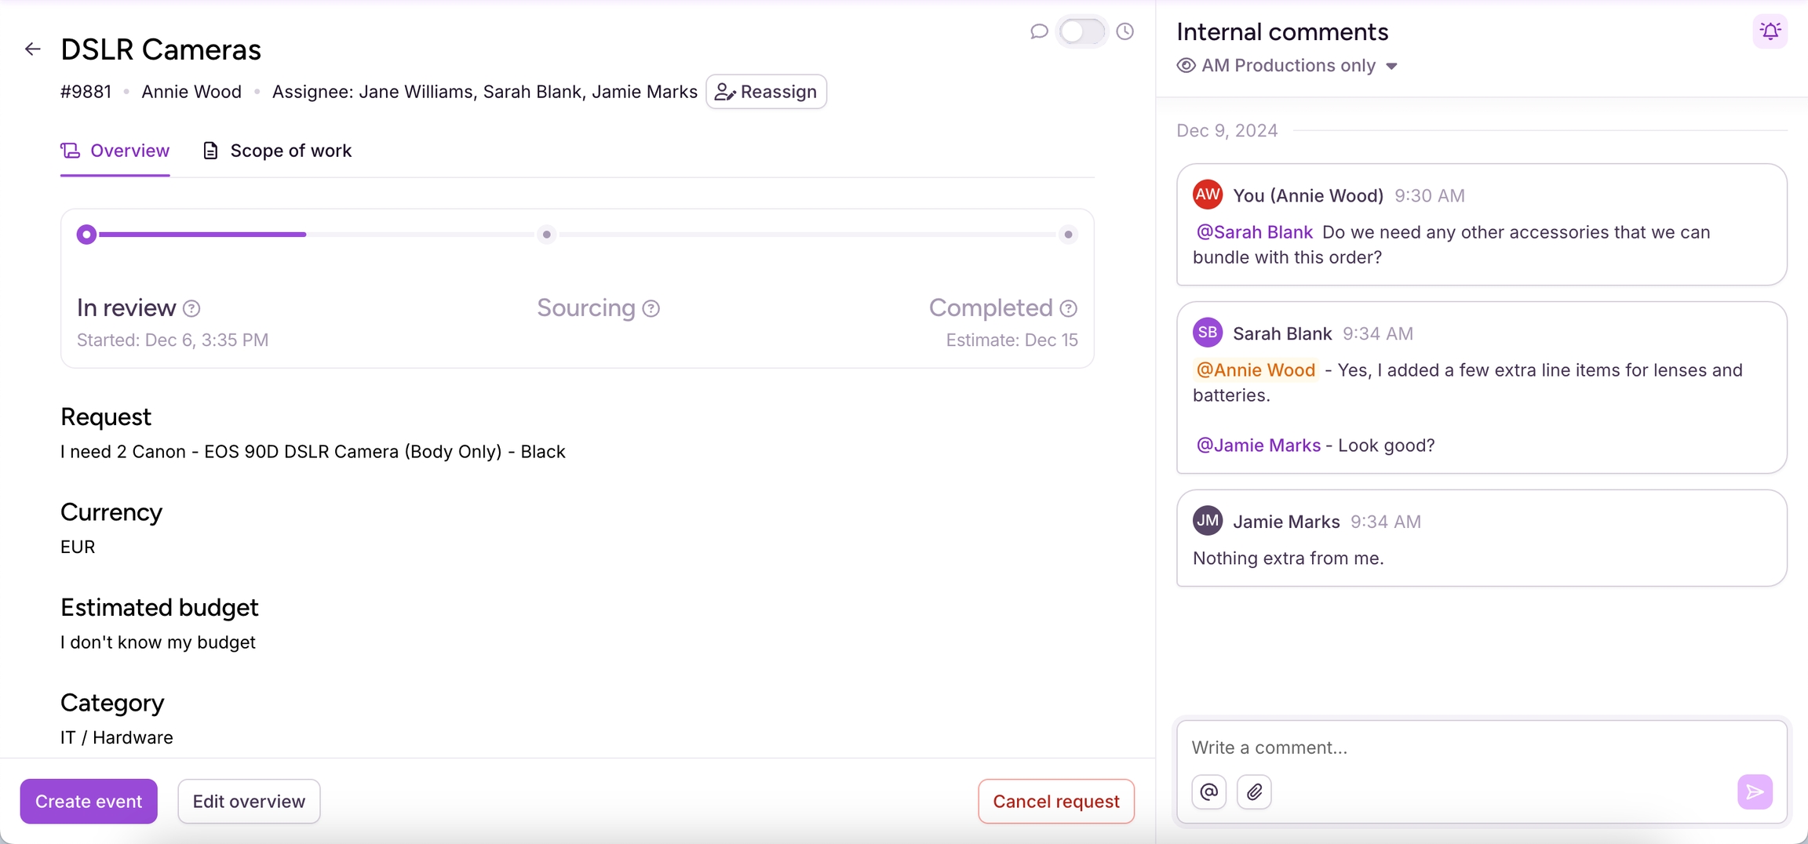Viewport: 1808px width, 844px height.
Task: Click help icon next to In review
Action: [x=191, y=308]
